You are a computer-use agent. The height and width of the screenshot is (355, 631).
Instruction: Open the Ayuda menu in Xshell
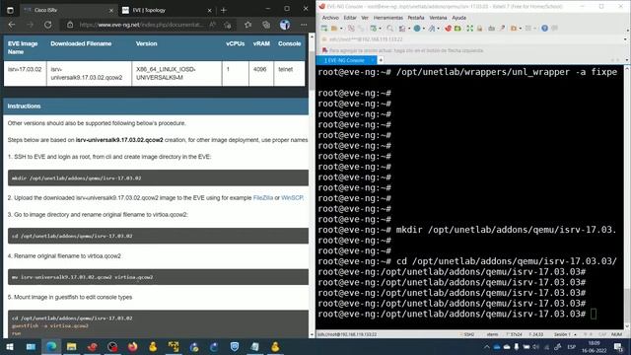click(x=458, y=18)
